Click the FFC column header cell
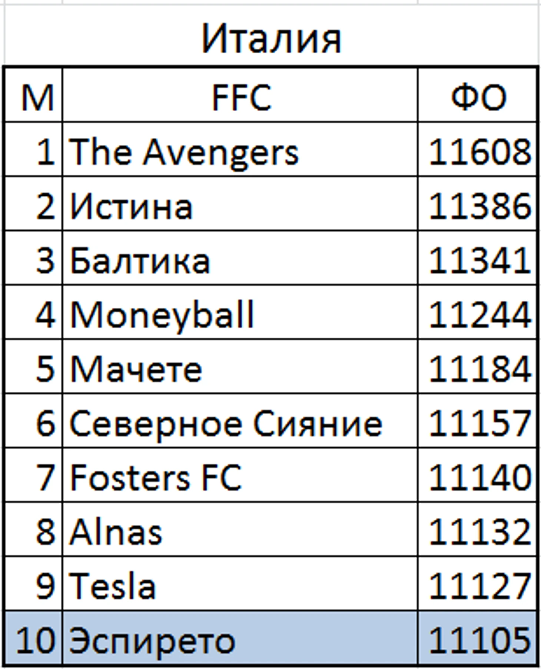 tap(240, 95)
